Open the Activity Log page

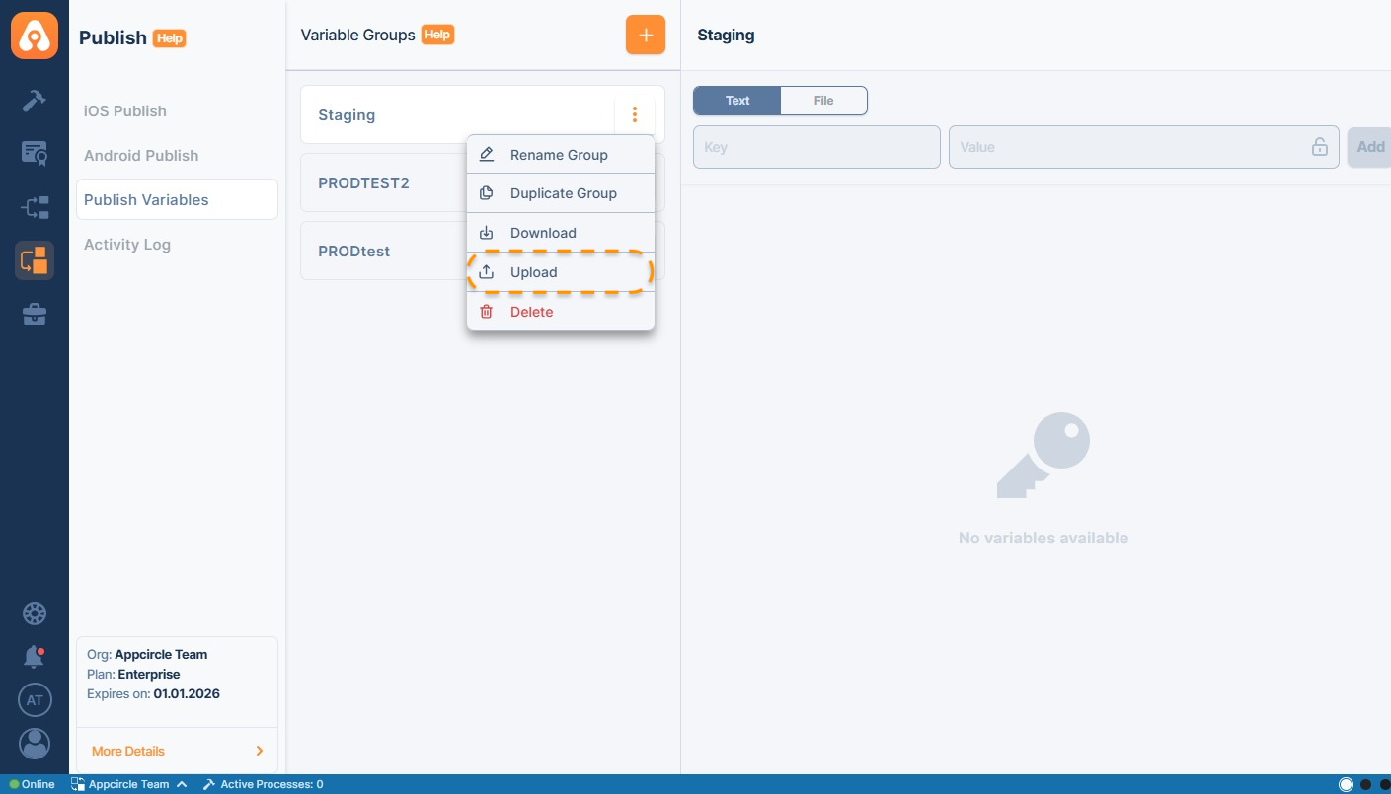(x=127, y=245)
